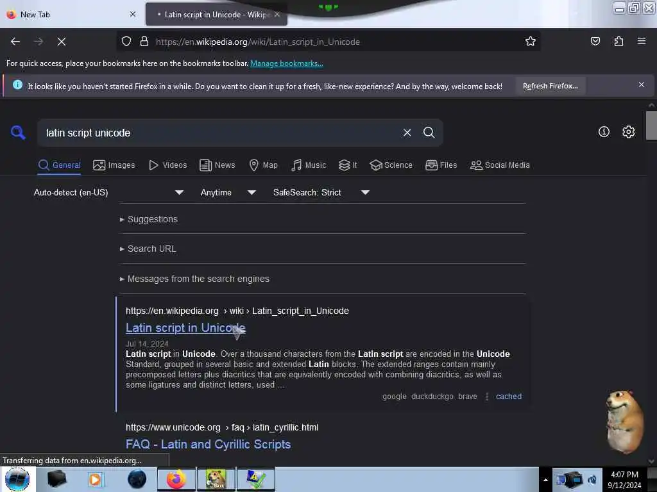Switch to Images category
This screenshot has width=657, height=492.
(x=114, y=165)
